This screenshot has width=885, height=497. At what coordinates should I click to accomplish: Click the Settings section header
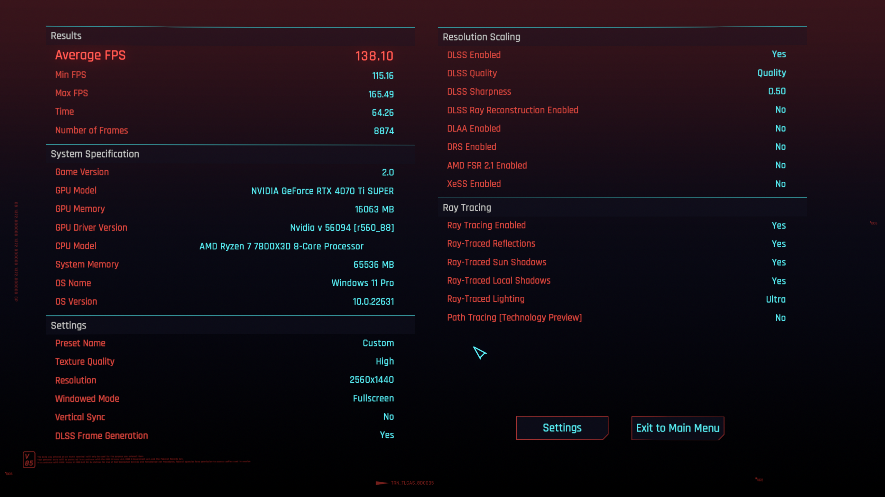68,325
